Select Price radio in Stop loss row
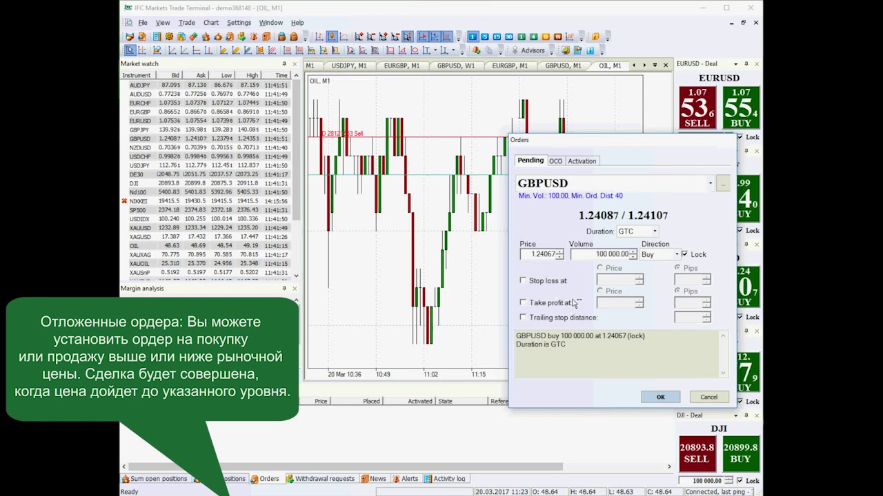The image size is (883, 496). tap(599, 268)
